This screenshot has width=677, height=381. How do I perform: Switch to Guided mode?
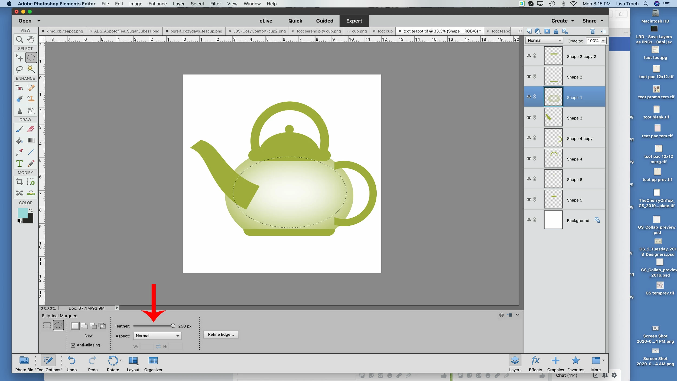pos(324,21)
